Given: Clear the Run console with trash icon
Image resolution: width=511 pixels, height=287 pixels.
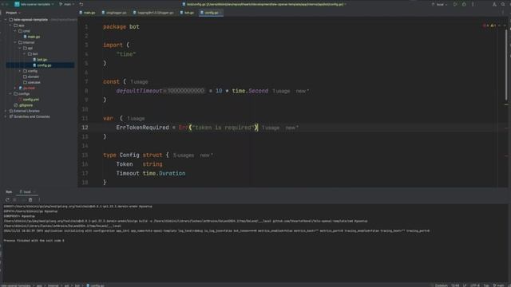Looking at the screenshot, I should [30, 200].
